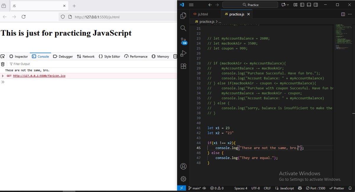355x192 pixels.
Task: Publish changes using the cloud sync icon
Action: [x=204, y=188]
